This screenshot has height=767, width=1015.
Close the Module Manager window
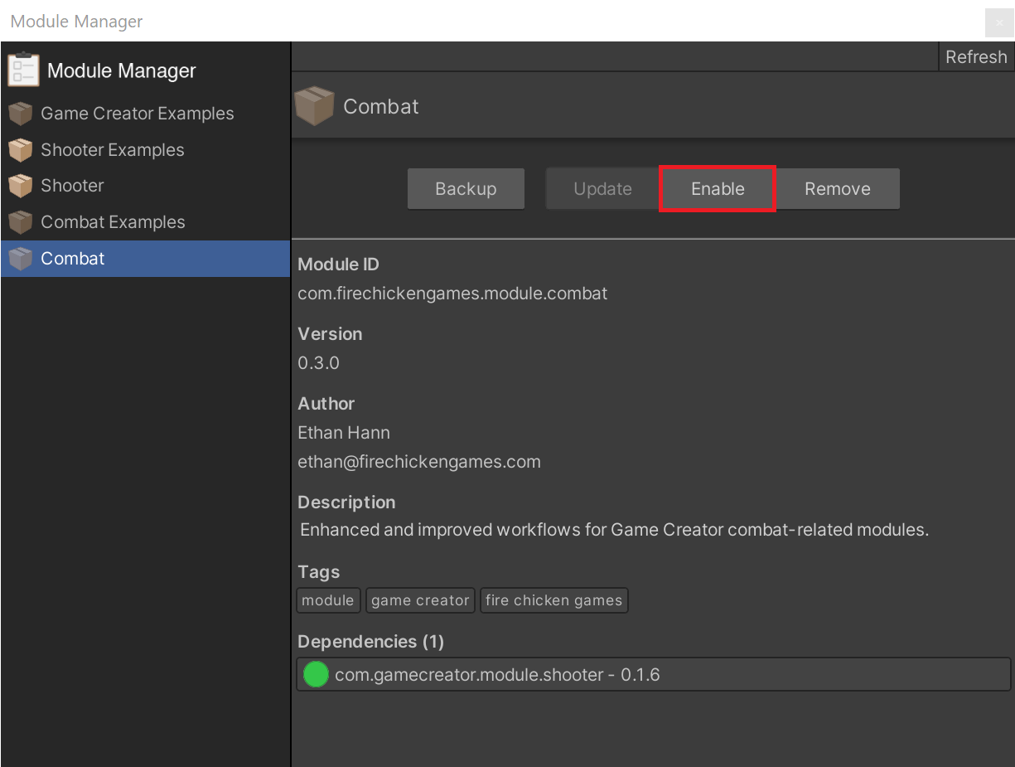[x=999, y=22]
